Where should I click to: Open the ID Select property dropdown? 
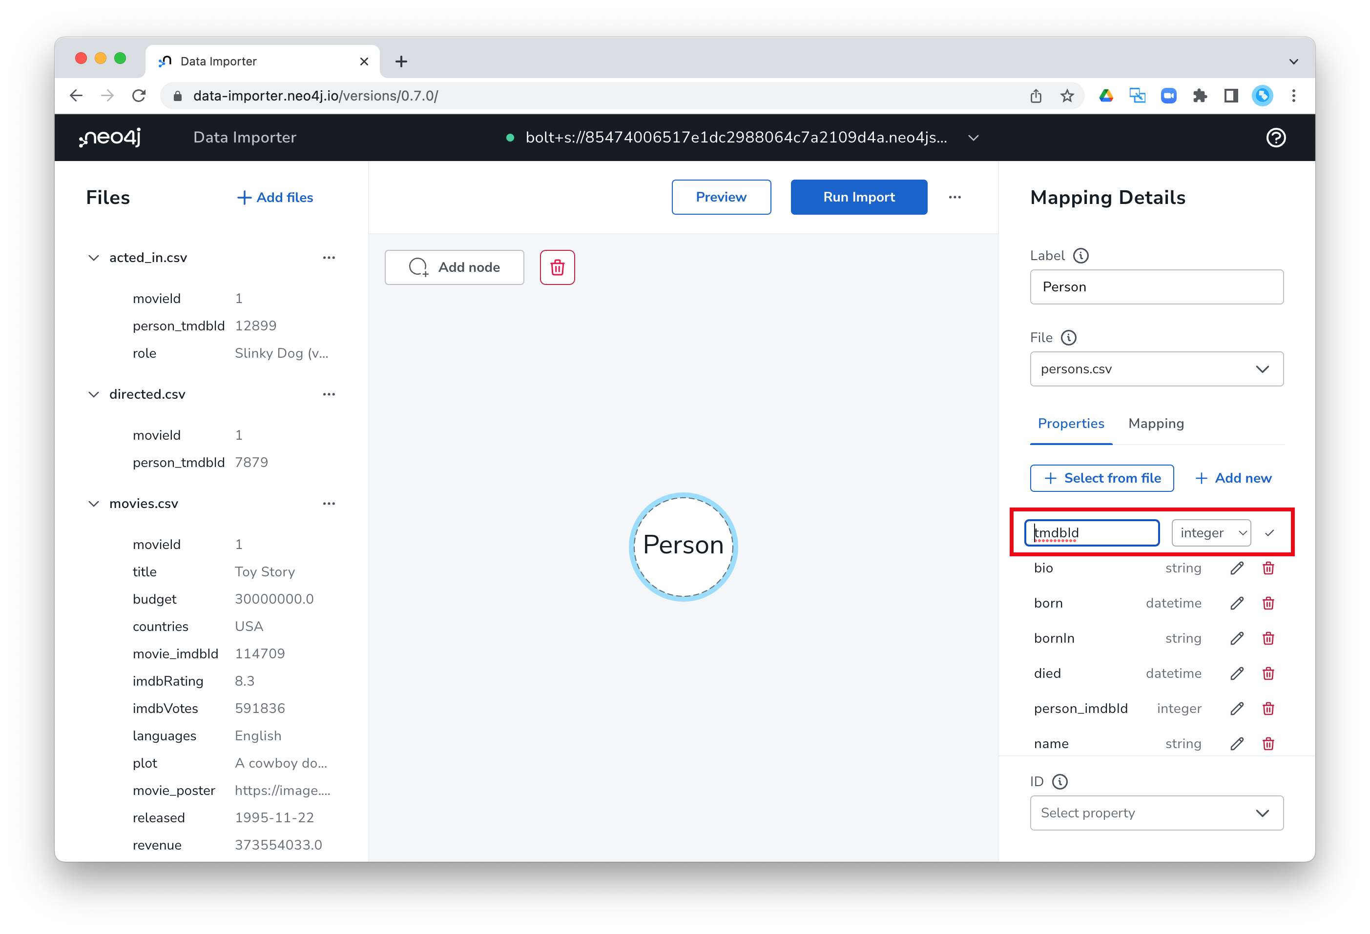pos(1156,813)
